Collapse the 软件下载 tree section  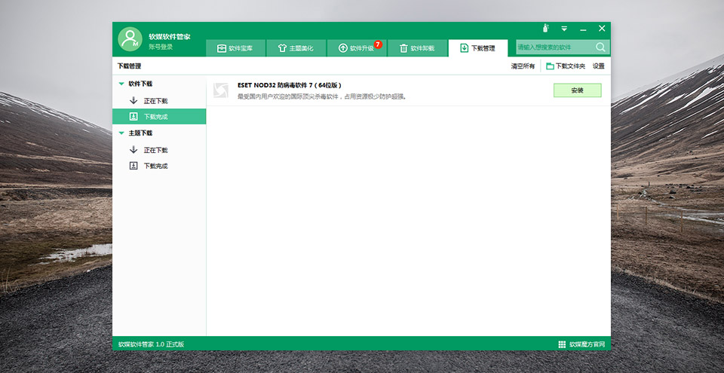121,84
